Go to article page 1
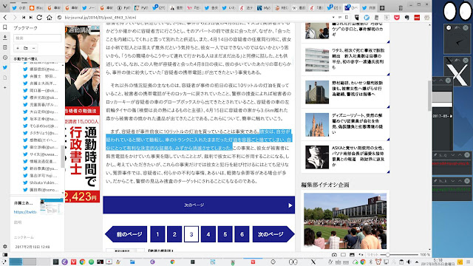Image resolution: width=473 pixels, height=266 pixels. pyautogui.click(x=157, y=234)
